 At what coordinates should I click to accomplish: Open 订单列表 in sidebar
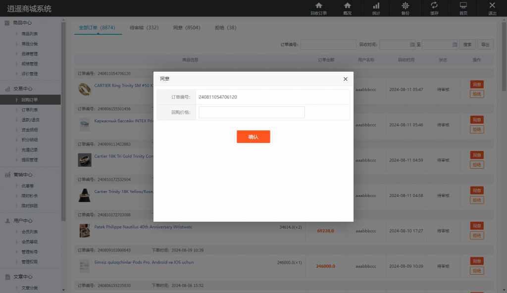29,110
